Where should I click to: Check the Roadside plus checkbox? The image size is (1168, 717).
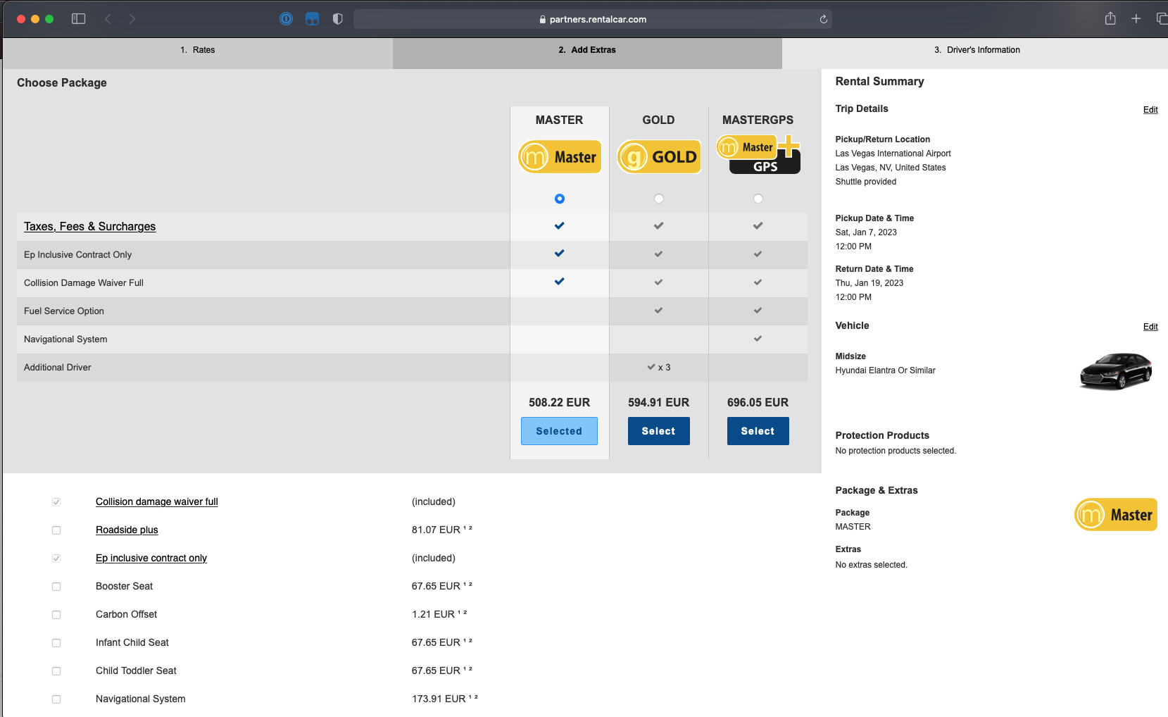click(x=56, y=530)
